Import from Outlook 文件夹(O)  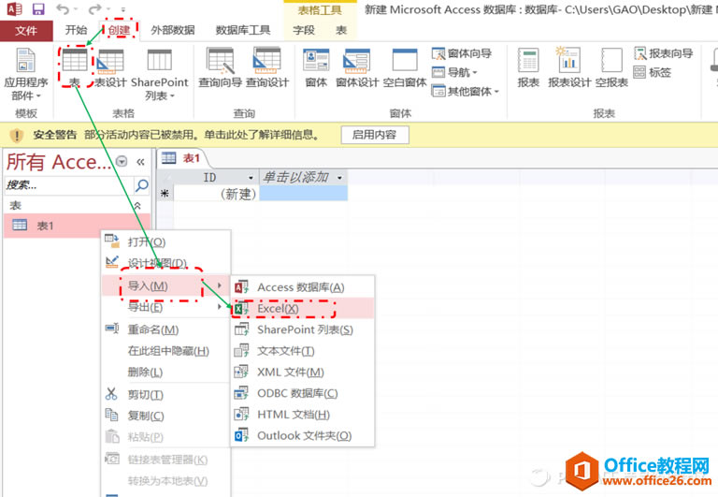tap(303, 435)
